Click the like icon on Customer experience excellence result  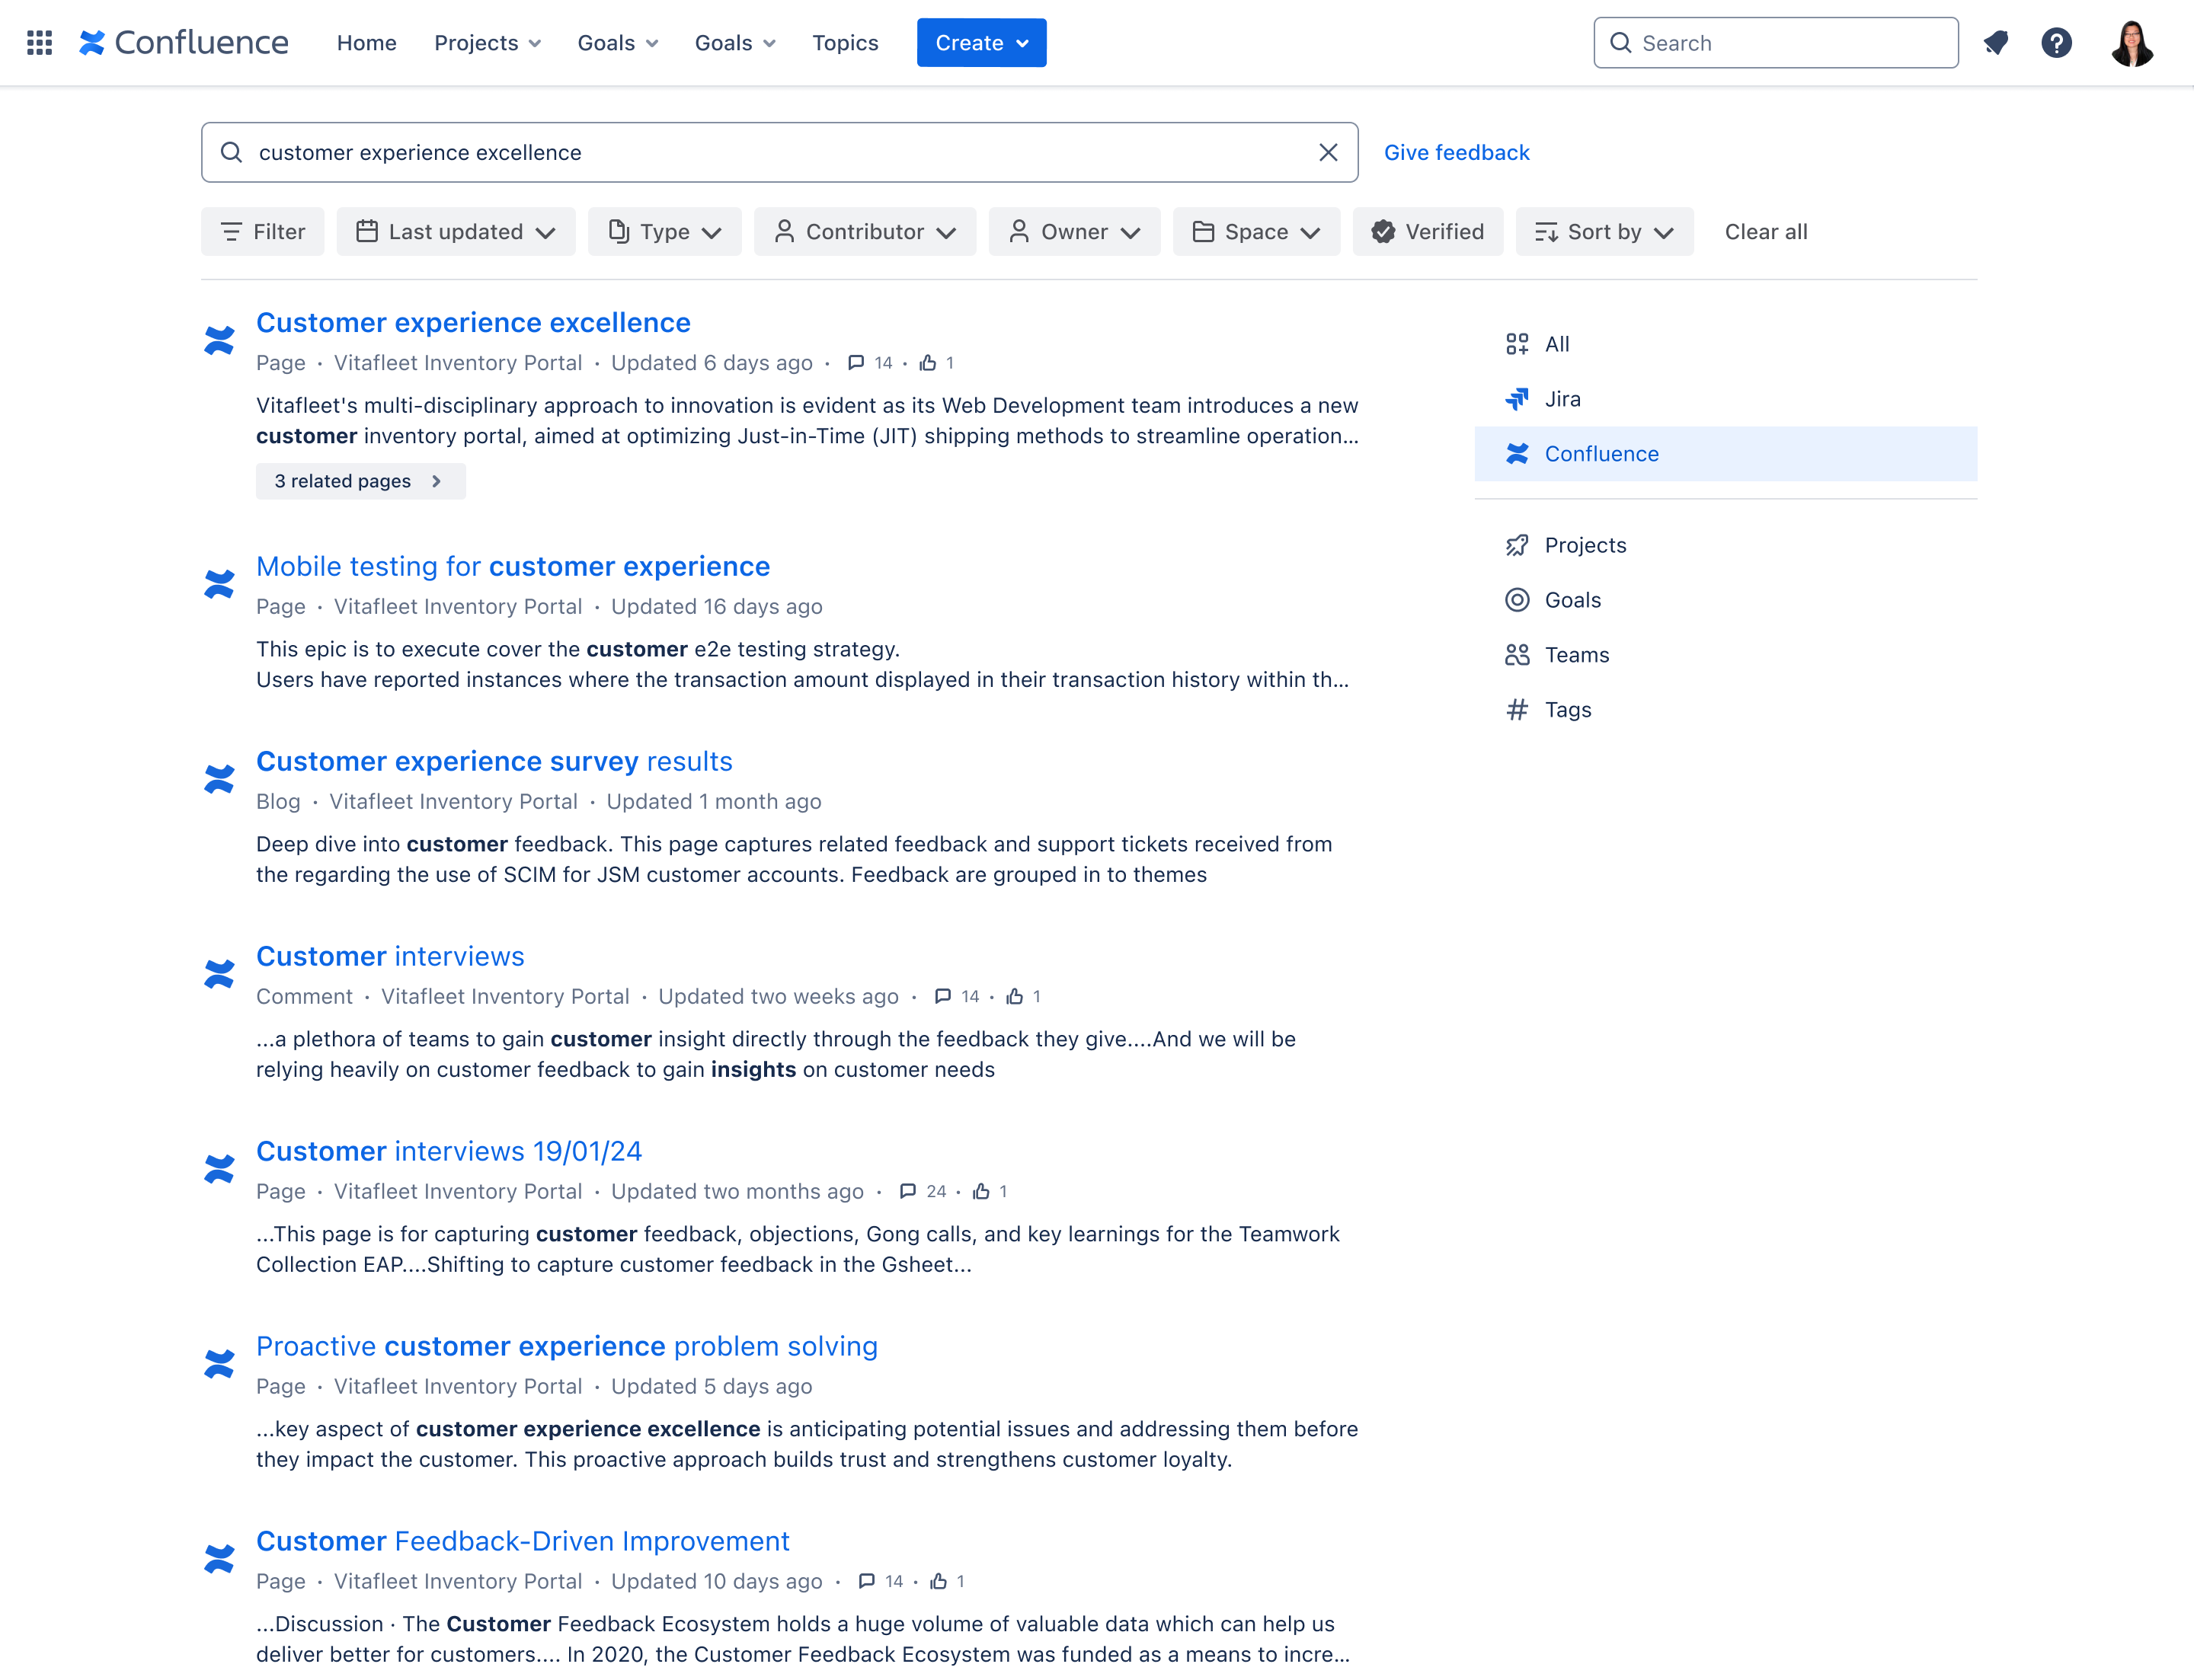click(927, 363)
